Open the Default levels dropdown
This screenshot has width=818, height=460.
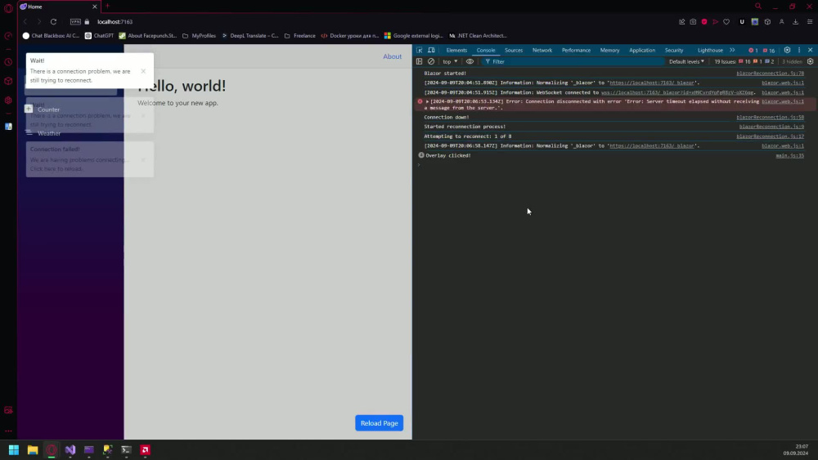tap(686, 61)
